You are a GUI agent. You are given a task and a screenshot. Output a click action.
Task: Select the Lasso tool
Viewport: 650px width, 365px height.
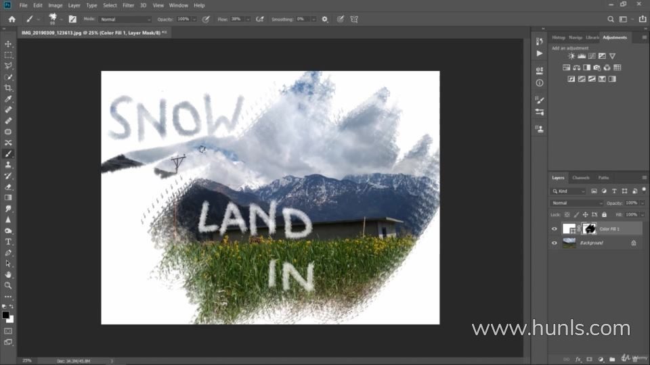point(8,66)
